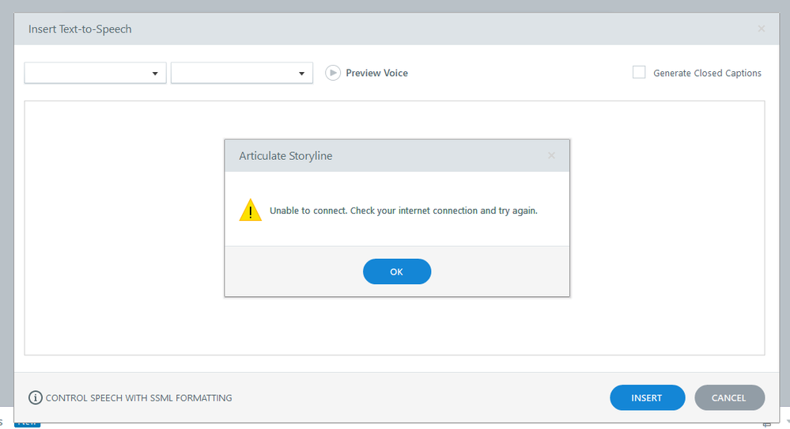Image resolution: width=790 pixels, height=429 pixels.
Task: Click the INSERT button
Action: [647, 398]
